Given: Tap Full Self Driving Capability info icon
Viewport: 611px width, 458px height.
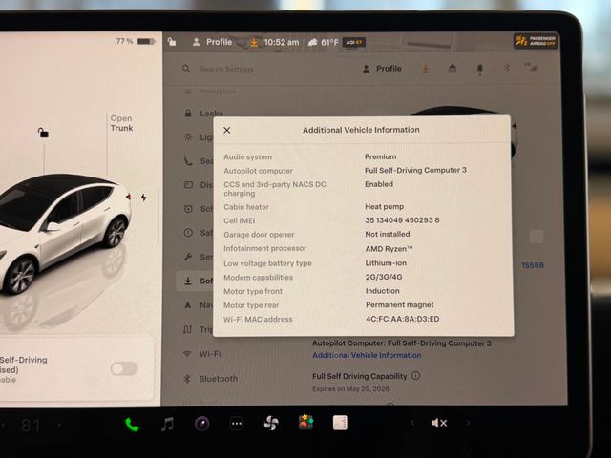Looking at the screenshot, I should click(x=416, y=376).
